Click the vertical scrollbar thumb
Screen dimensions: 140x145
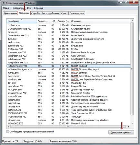click(x=132, y=68)
